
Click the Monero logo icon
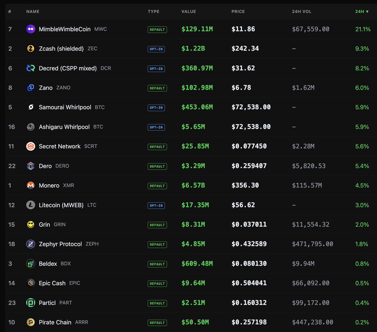(x=30, y=185)
